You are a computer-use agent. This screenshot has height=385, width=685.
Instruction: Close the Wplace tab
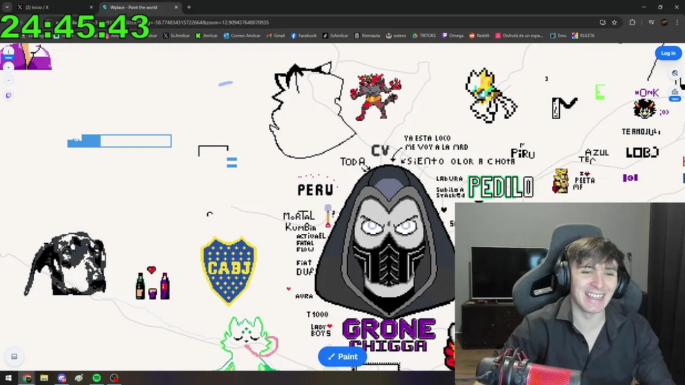coord(176,7)
